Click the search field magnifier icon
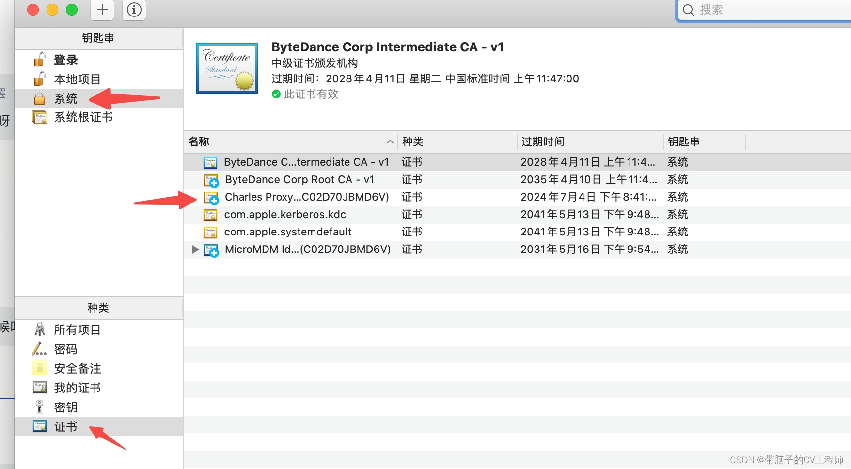 (x=688, y=10)
